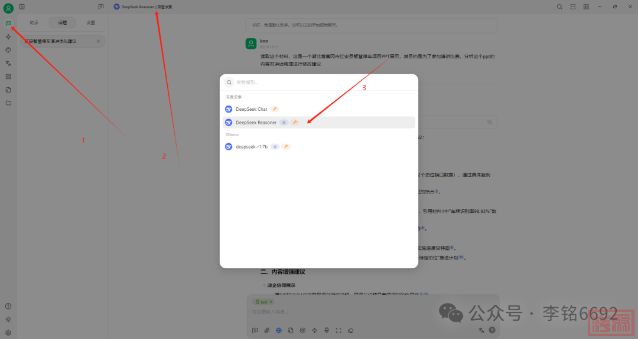
Task: Open the files folder icon in sidebar
Action: pos(8,103)
